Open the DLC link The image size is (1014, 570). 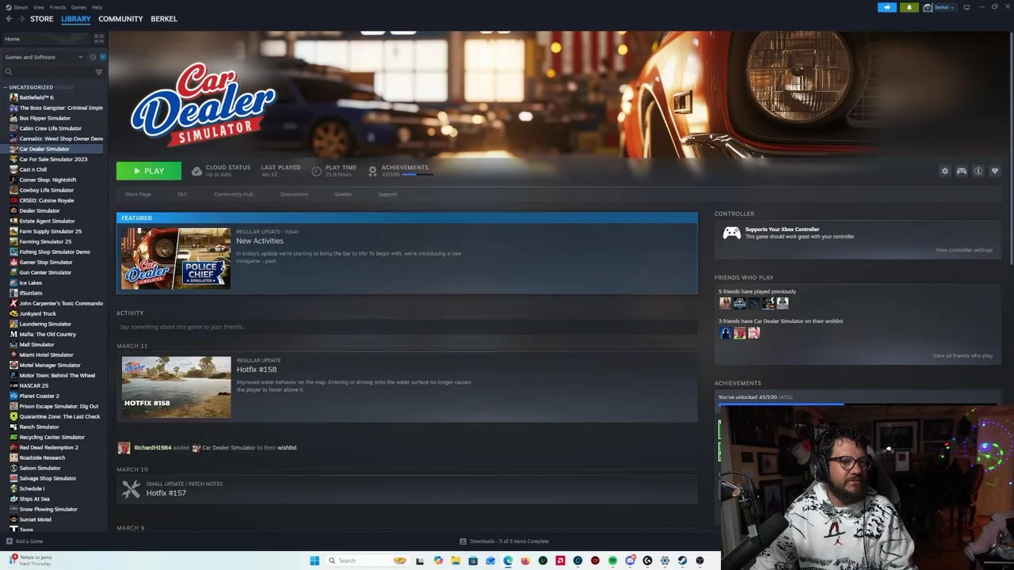pyautogui.click(x=182, y=194)
